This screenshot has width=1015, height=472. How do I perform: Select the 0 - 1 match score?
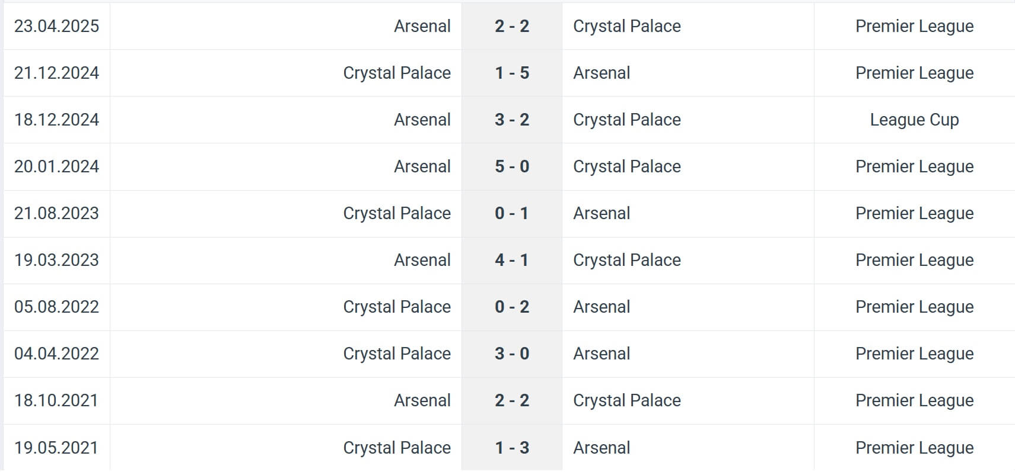coord(511,213)
